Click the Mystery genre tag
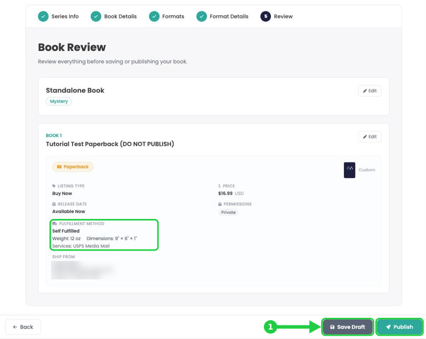 (x=59, y=101)
